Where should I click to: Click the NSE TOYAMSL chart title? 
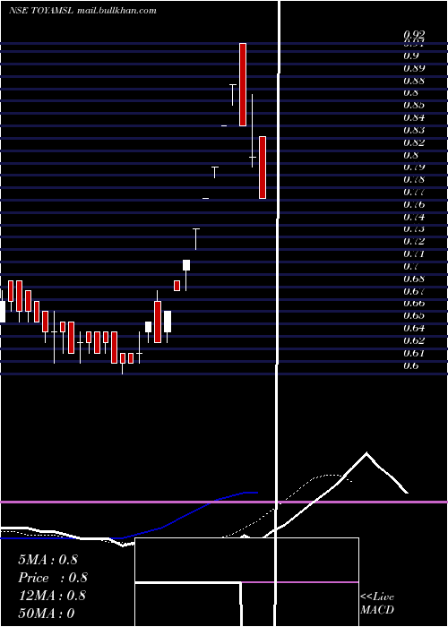coord(41,11)
